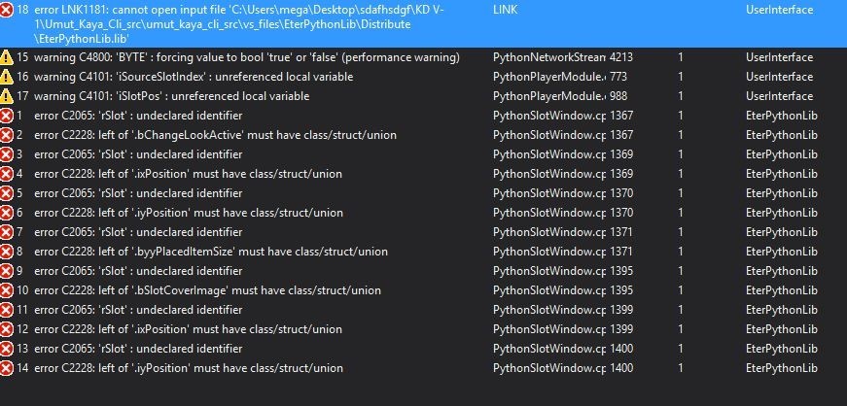Image resolution: width=847 pixels, height=406 pixels.
Task: Click error icon of entry number 14
Action: (x=7, y=368)
